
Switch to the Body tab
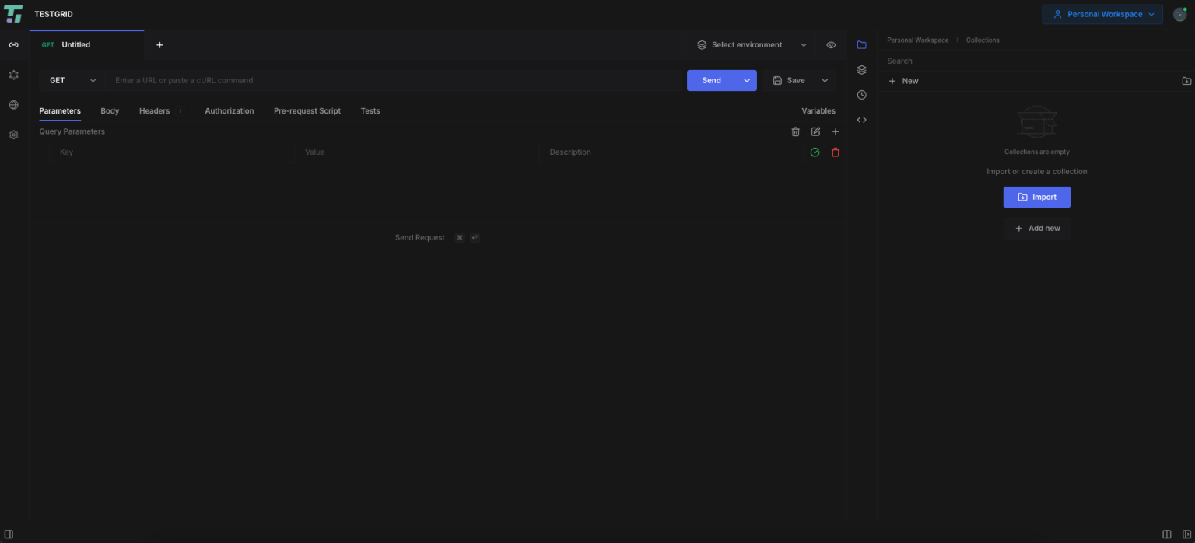click(110, 111)
